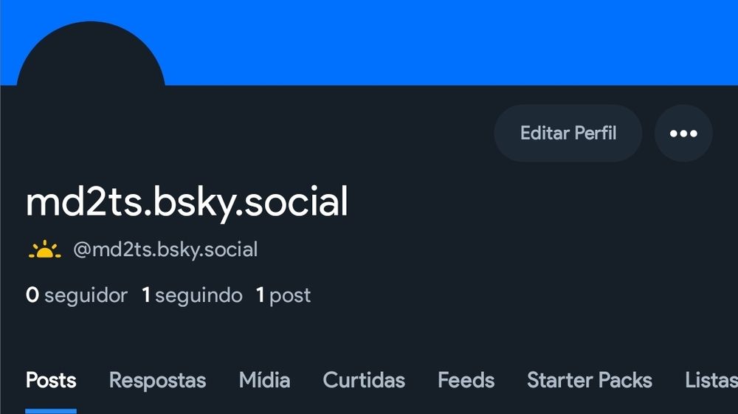Show the Starter Packs tab
The height and width of the screenshot is (414, 738).
click(x=590, y=380)
